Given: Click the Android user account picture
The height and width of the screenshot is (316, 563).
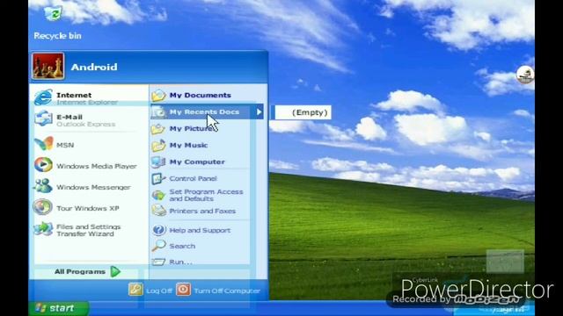Looking at the screenshot, I should coord(48,67).
